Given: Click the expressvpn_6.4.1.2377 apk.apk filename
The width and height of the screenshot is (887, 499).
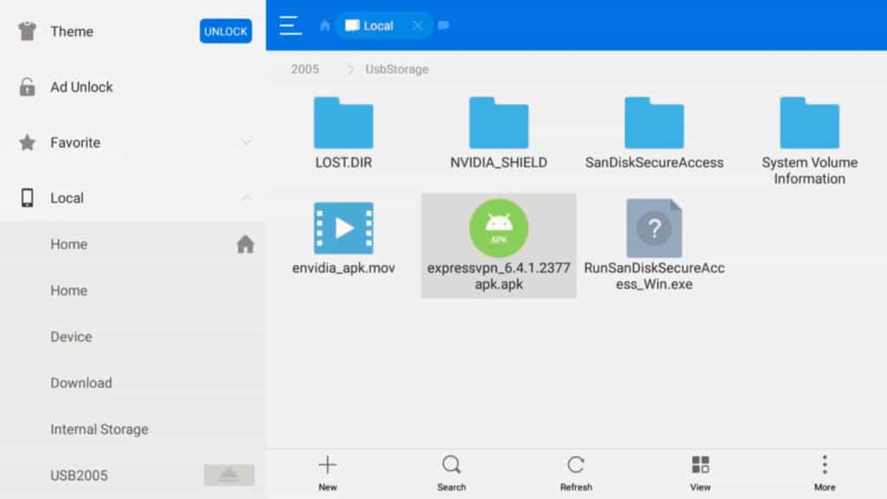Looking at the screenshot, I should click(x=498, y=276).
